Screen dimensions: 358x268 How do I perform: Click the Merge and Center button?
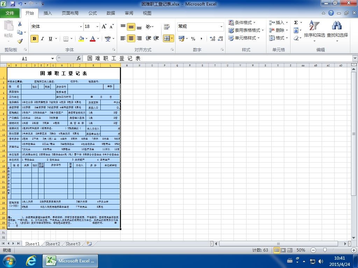pyautogui.click(x=166, y=38)
